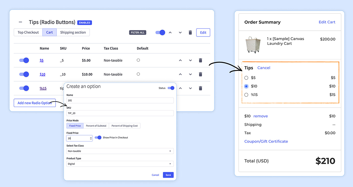Toggle the %15 option switch
The width and height of the screenshot is (353, 187).
pos(24,88)
